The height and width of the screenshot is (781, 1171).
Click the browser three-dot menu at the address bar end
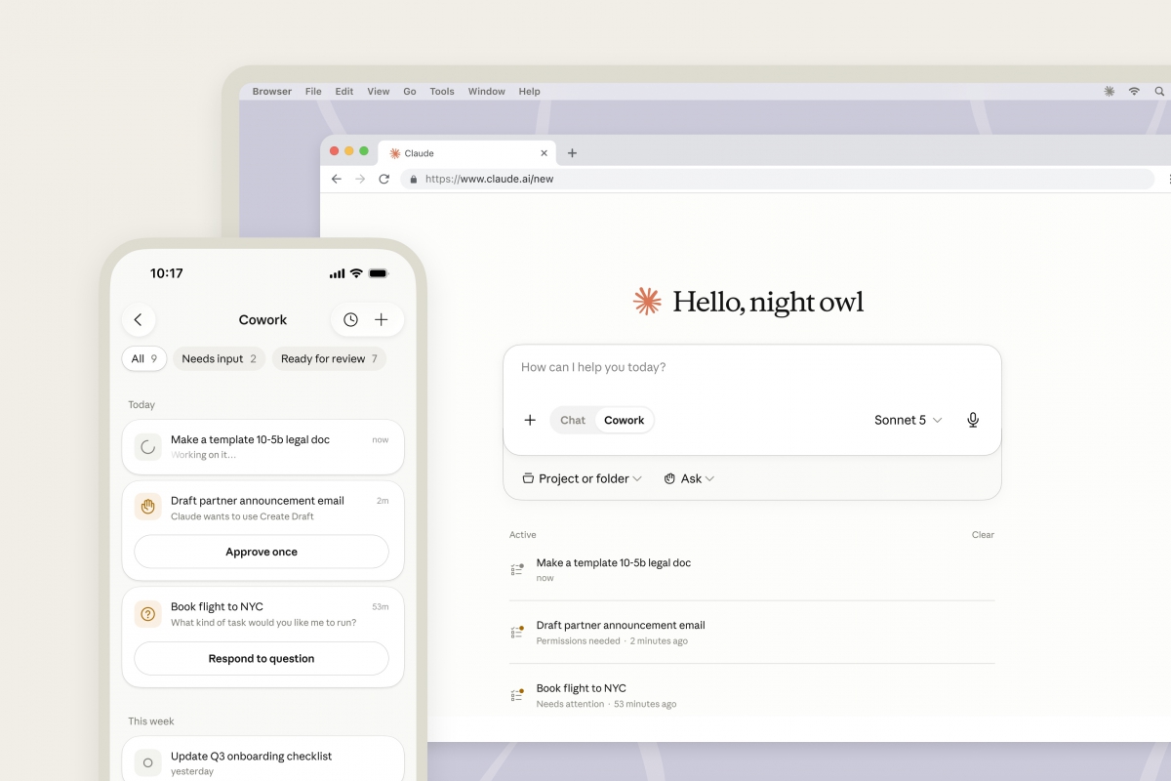pyautogui.click(x=1168, y=179)
